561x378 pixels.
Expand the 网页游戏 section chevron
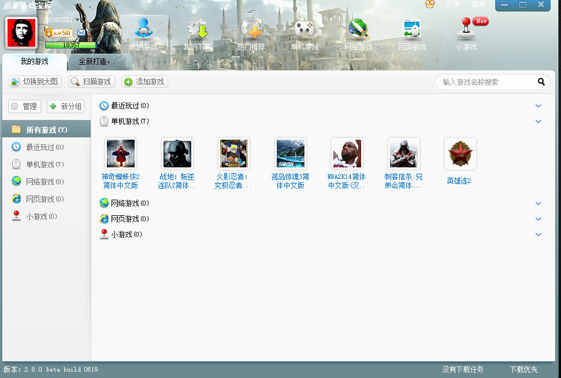point(538,219)
